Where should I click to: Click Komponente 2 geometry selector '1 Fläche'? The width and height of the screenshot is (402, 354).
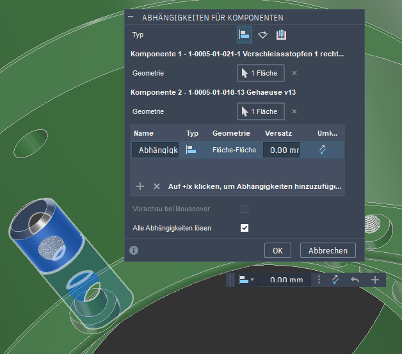click(x=261, y=111)
